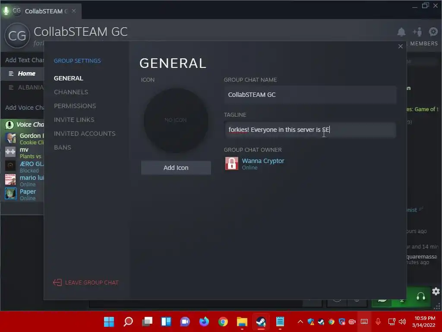
Task: Open the Channels settings section
Action: pyautogui.click(x=71, y=92)
